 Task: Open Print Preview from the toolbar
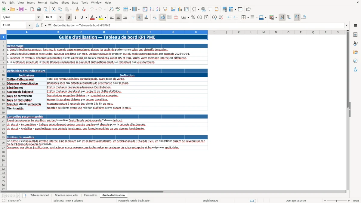coord(45,9)
